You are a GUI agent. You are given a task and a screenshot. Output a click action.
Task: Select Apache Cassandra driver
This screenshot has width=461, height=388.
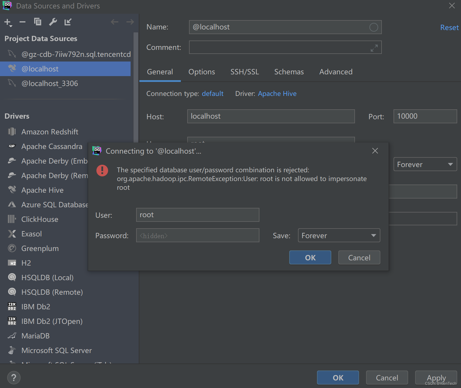coord(52,146)
